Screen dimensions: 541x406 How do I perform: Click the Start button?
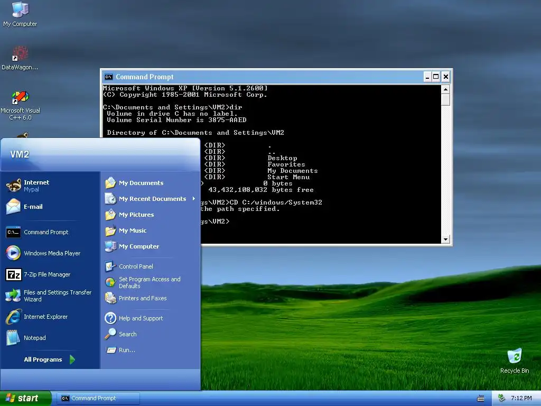pos(26,398)
